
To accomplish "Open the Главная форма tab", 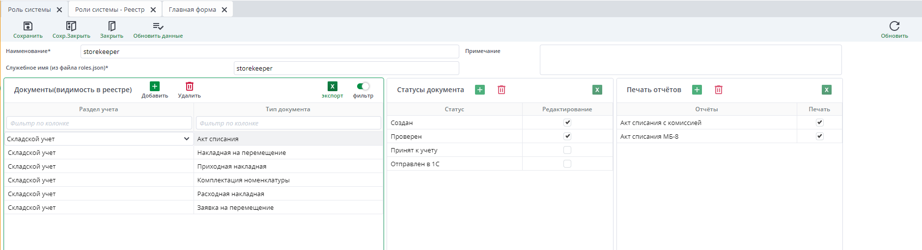I will 192,9.
